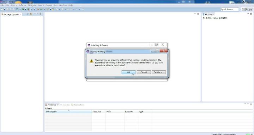Sort by the Type column header
Image resolution: width=254 pixels, height=135 pixels.
[145, 111]
